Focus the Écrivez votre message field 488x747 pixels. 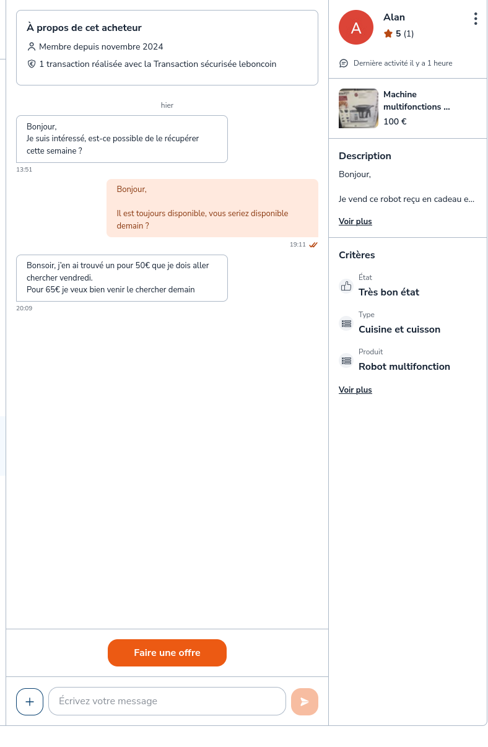click(x=167, y=701)
